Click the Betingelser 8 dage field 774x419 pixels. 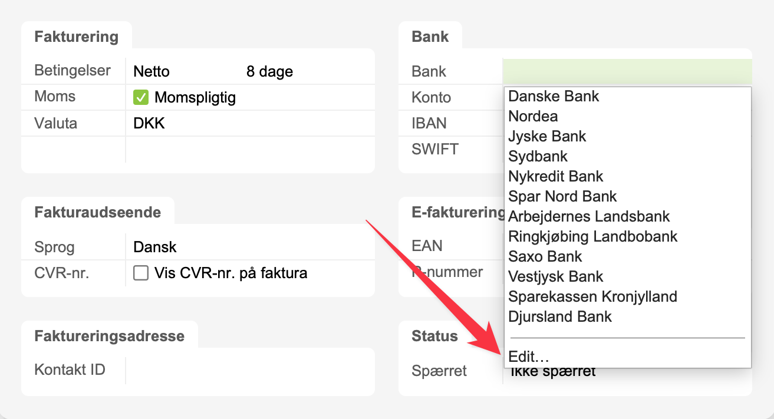269,72
